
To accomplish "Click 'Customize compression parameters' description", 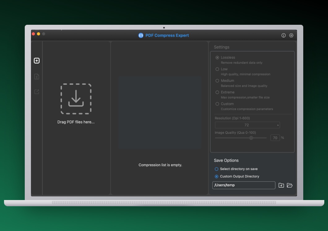I will click(247, 109).
